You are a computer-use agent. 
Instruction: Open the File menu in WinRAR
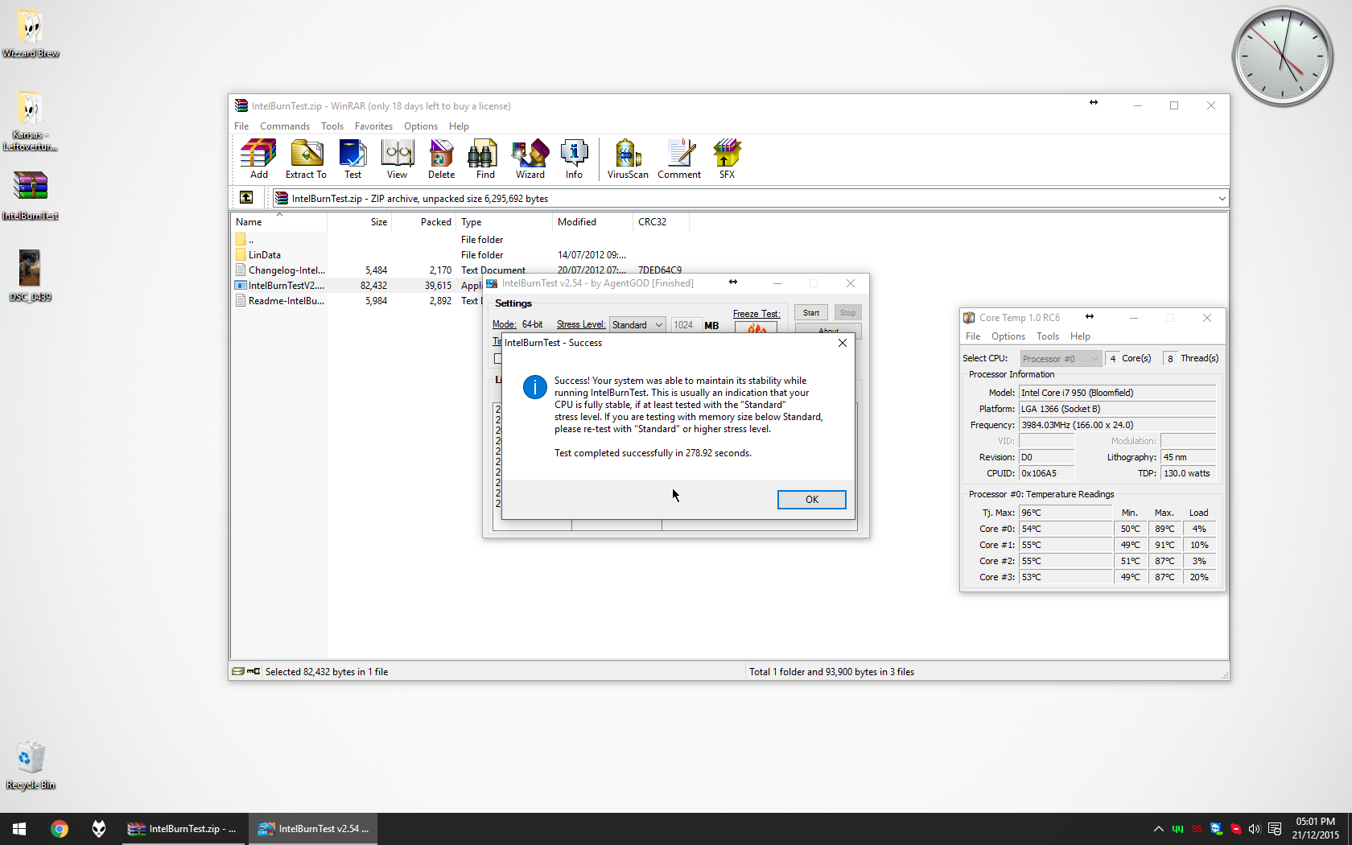[241, 126]
